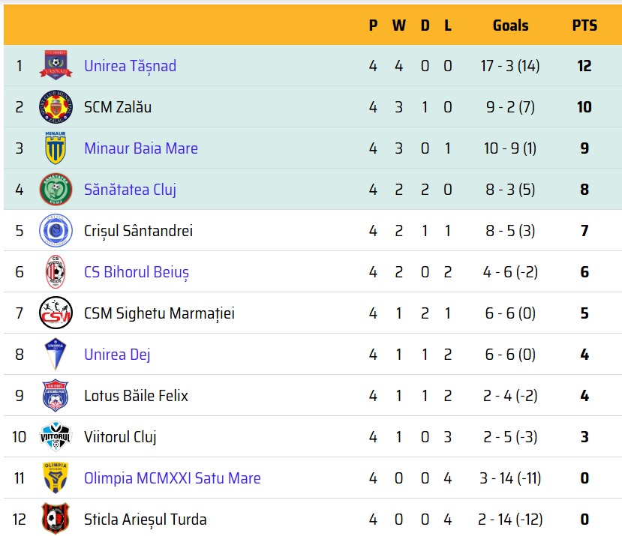Screen dimensions: 622x536
Task: Click the Goals column header
Action: coord(510,25)
